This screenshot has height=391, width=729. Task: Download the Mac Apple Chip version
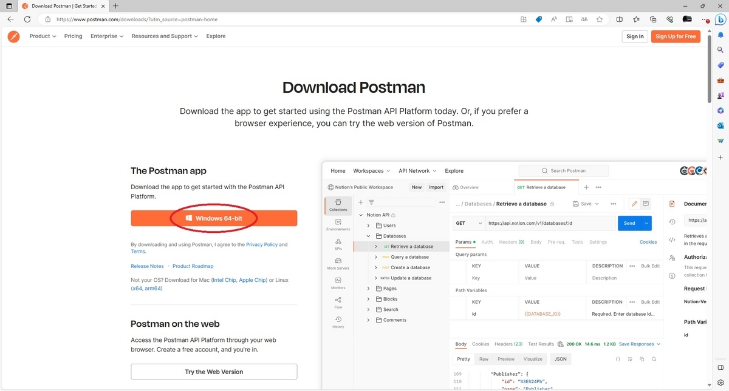click(253, 280)
